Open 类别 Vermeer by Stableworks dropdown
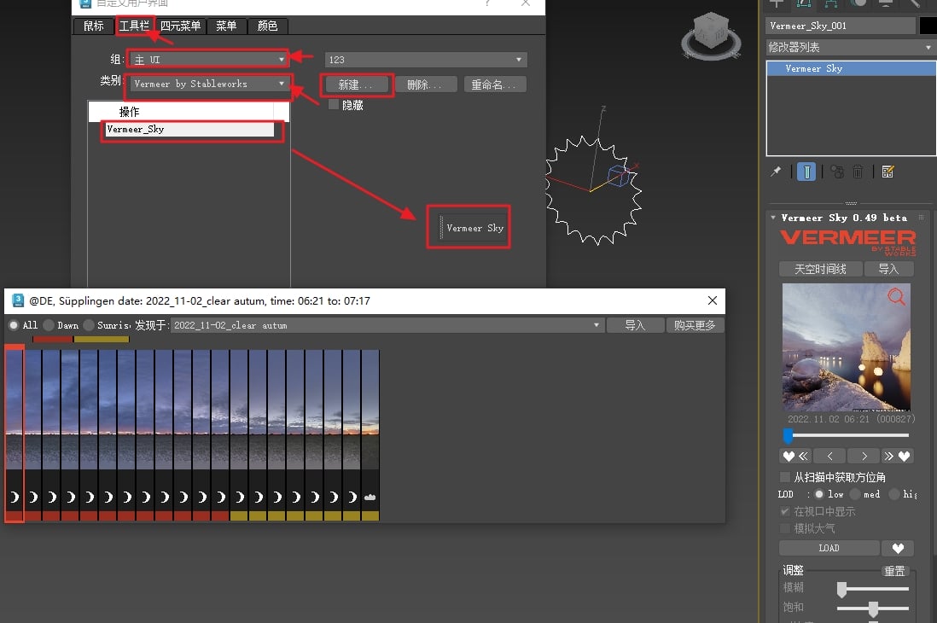Screen dimensions: 937x623 (208, 84)
